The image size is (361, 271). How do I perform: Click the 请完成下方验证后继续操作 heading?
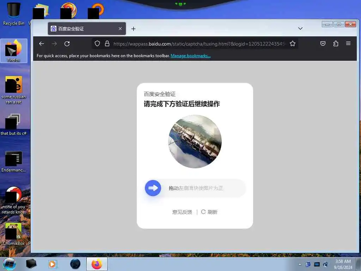click(x=182, y=104)
